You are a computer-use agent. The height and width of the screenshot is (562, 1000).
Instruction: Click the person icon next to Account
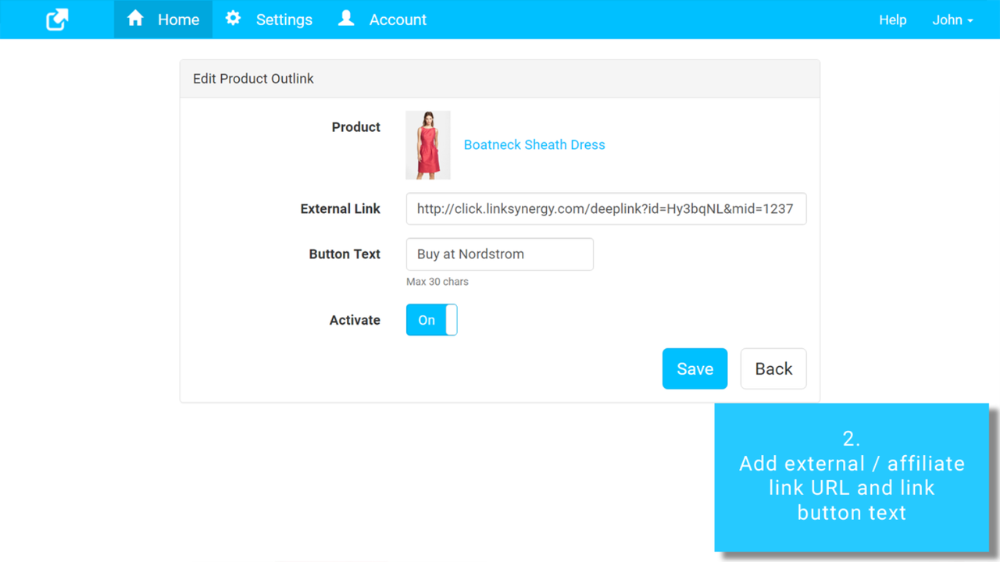[x=345, y=19]
